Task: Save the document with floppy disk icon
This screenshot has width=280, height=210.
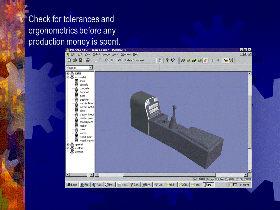Action: click(x=80, y=60)
